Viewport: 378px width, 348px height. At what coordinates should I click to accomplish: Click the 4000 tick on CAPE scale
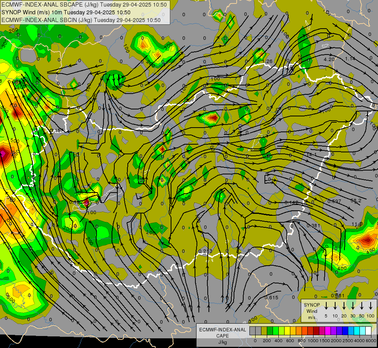tap(359, 341)
